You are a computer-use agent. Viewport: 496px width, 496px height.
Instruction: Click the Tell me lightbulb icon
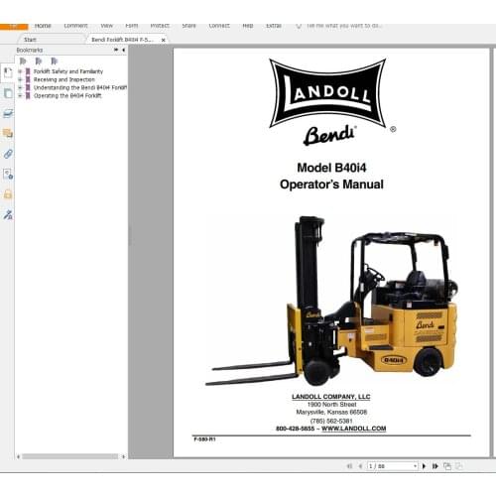pos(299,26)
